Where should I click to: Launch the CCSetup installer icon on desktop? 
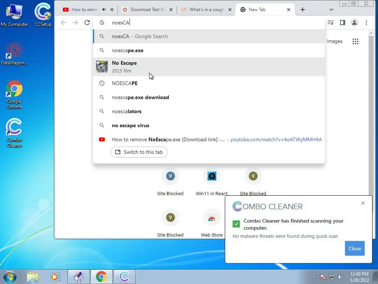[x=43, y=14]
